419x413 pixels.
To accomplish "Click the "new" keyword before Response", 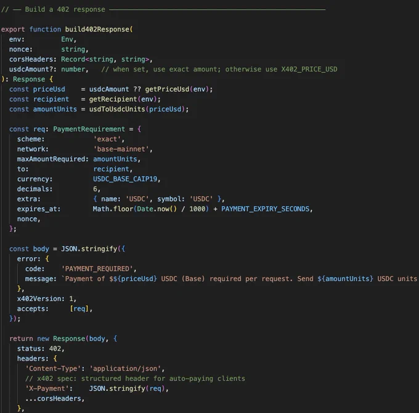I will coord(43,338).
